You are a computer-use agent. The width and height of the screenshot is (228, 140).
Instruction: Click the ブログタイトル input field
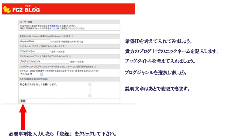(x=44, y=61)
